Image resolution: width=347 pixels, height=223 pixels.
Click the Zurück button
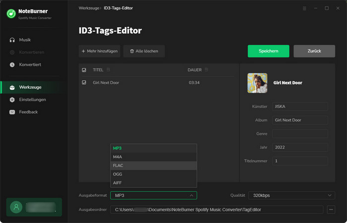tap(314, 51)
